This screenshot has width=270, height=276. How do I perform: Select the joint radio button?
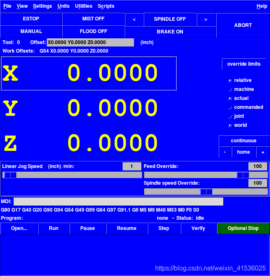coord(230,116)
